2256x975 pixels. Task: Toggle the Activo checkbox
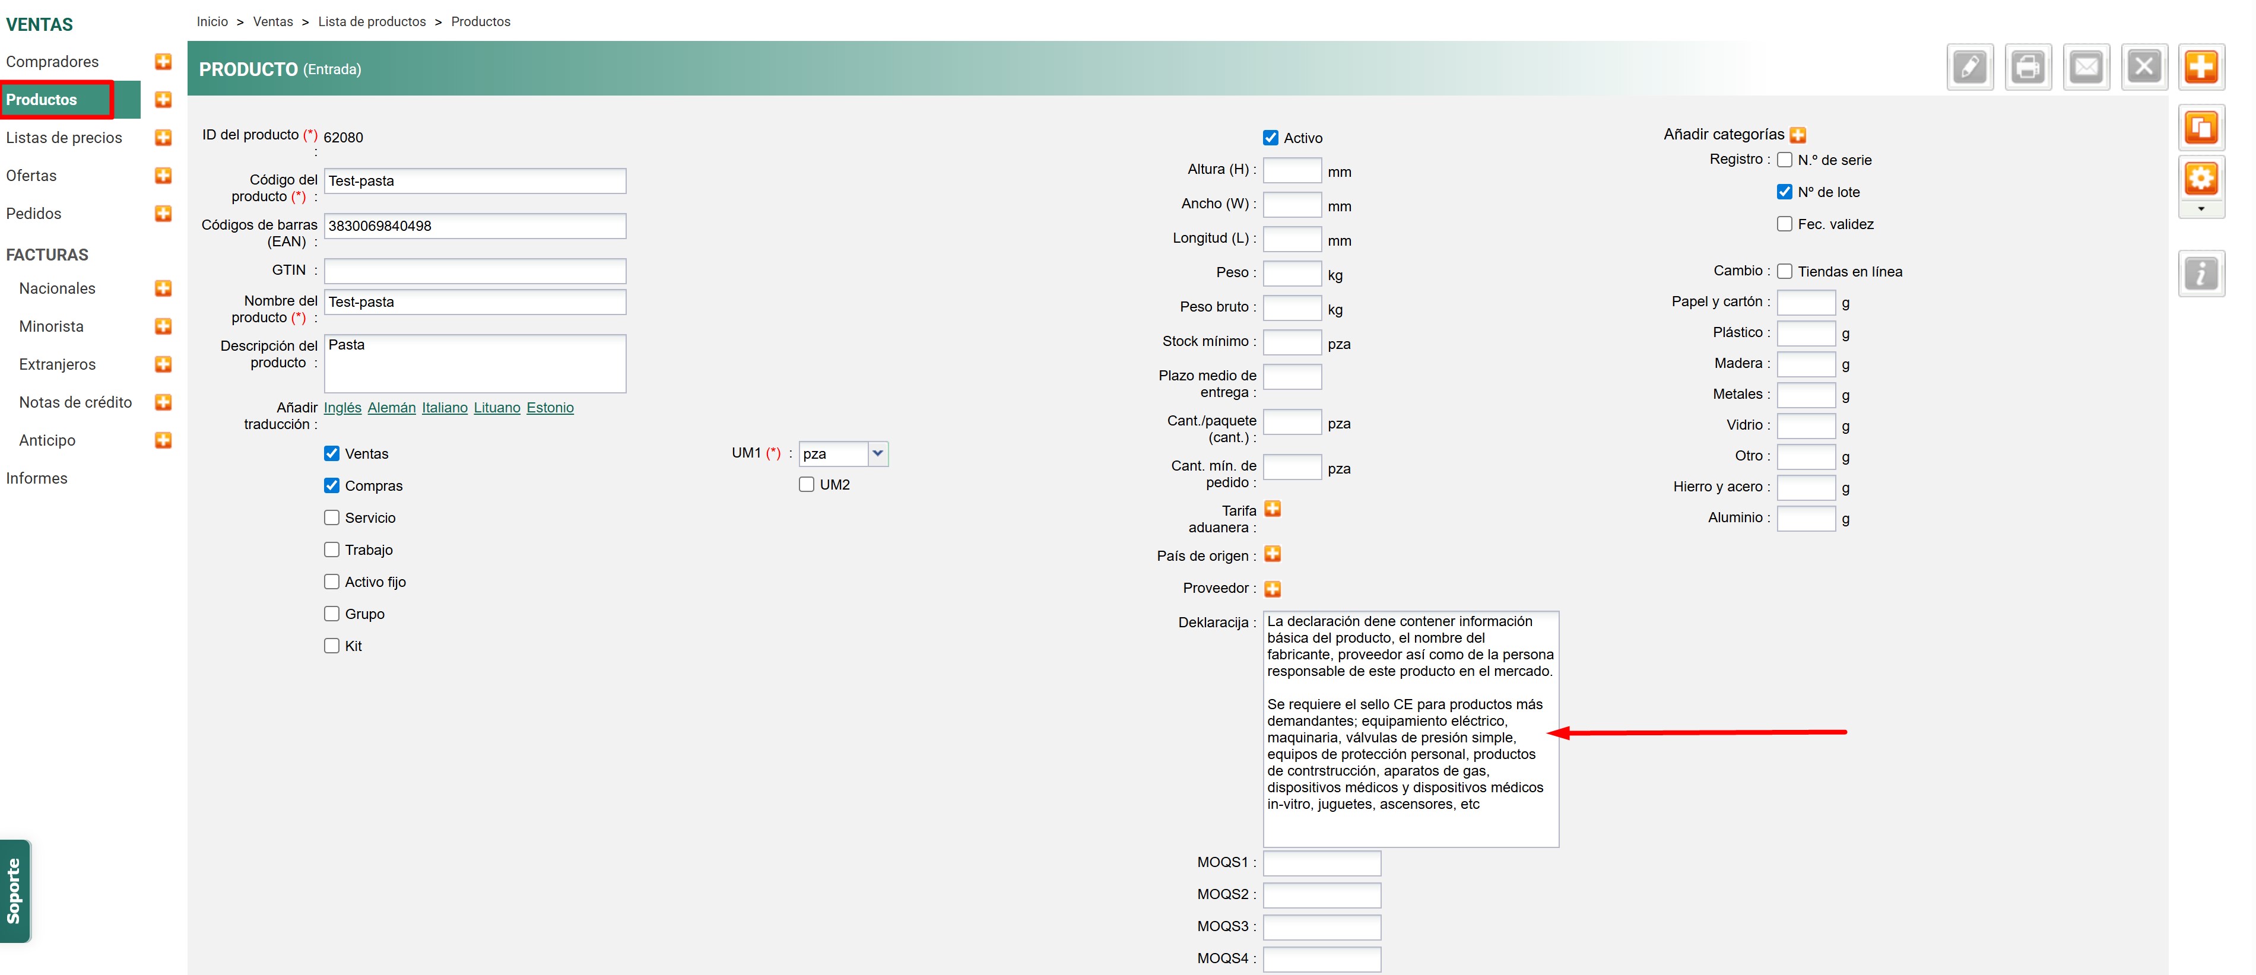pos(1270,138)
